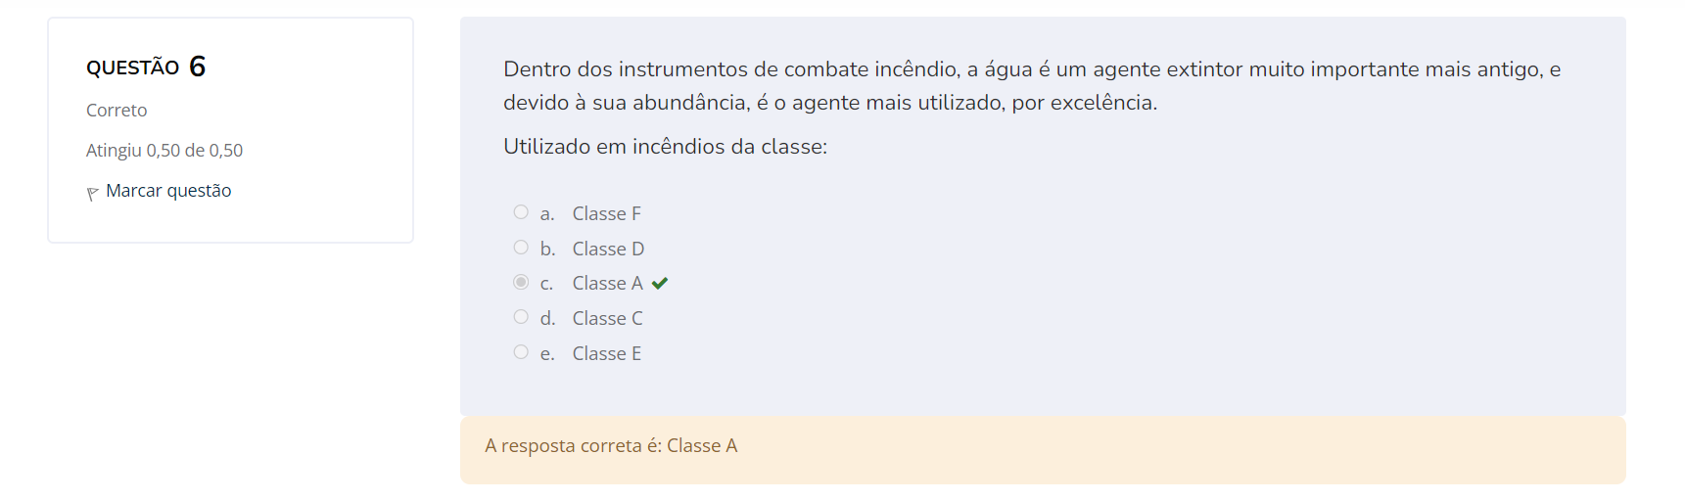Select radio button for option e
This screenshot has width=1685, height=501.
point(521,352)
